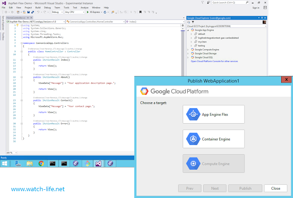
Task: Expand the Google Compute Engine node
Action: point(188,50)
